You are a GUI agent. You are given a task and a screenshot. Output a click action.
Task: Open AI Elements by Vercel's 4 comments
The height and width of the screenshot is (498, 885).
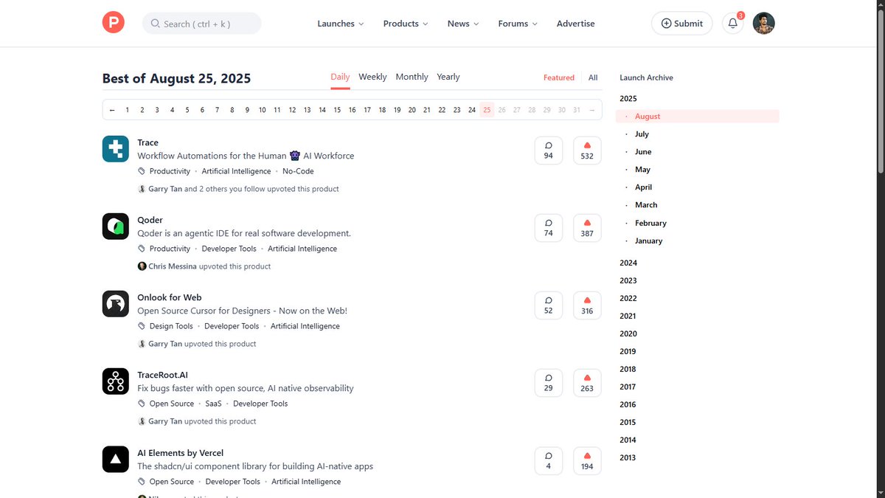coord(549,460)
